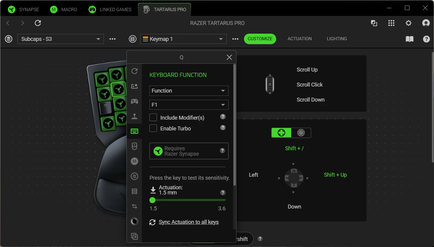This screenshot has height=247, width=434.
Task: Expand the Function type dropdown
Action: click(189, 91)
